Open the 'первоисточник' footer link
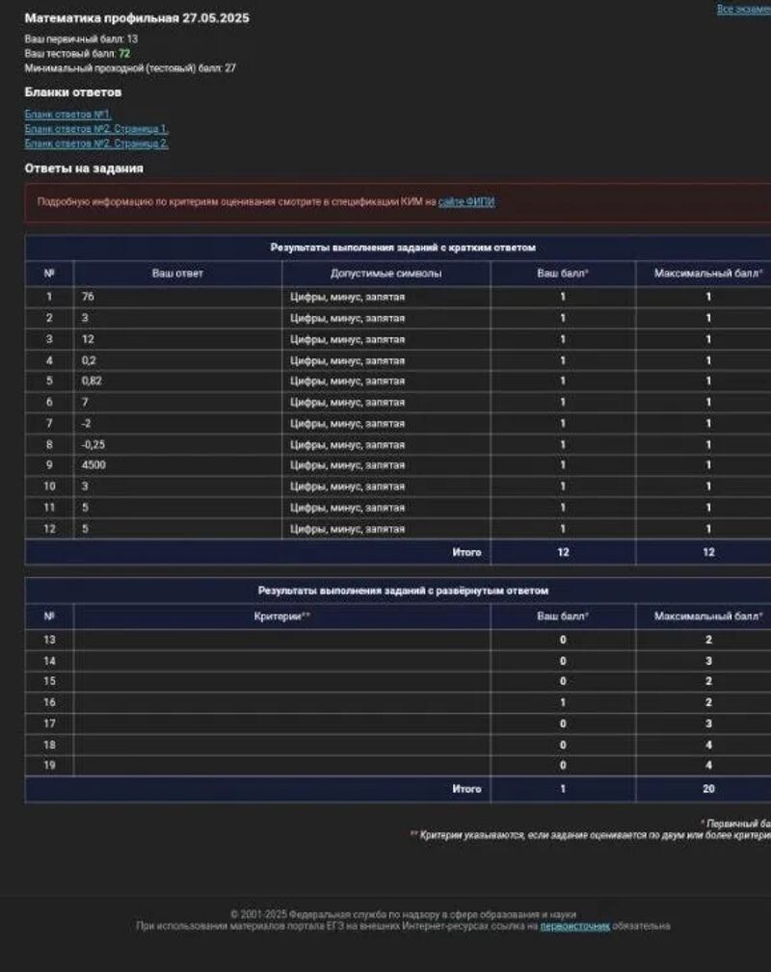This screenshot has height=972, width=771. tap(574, 926)
